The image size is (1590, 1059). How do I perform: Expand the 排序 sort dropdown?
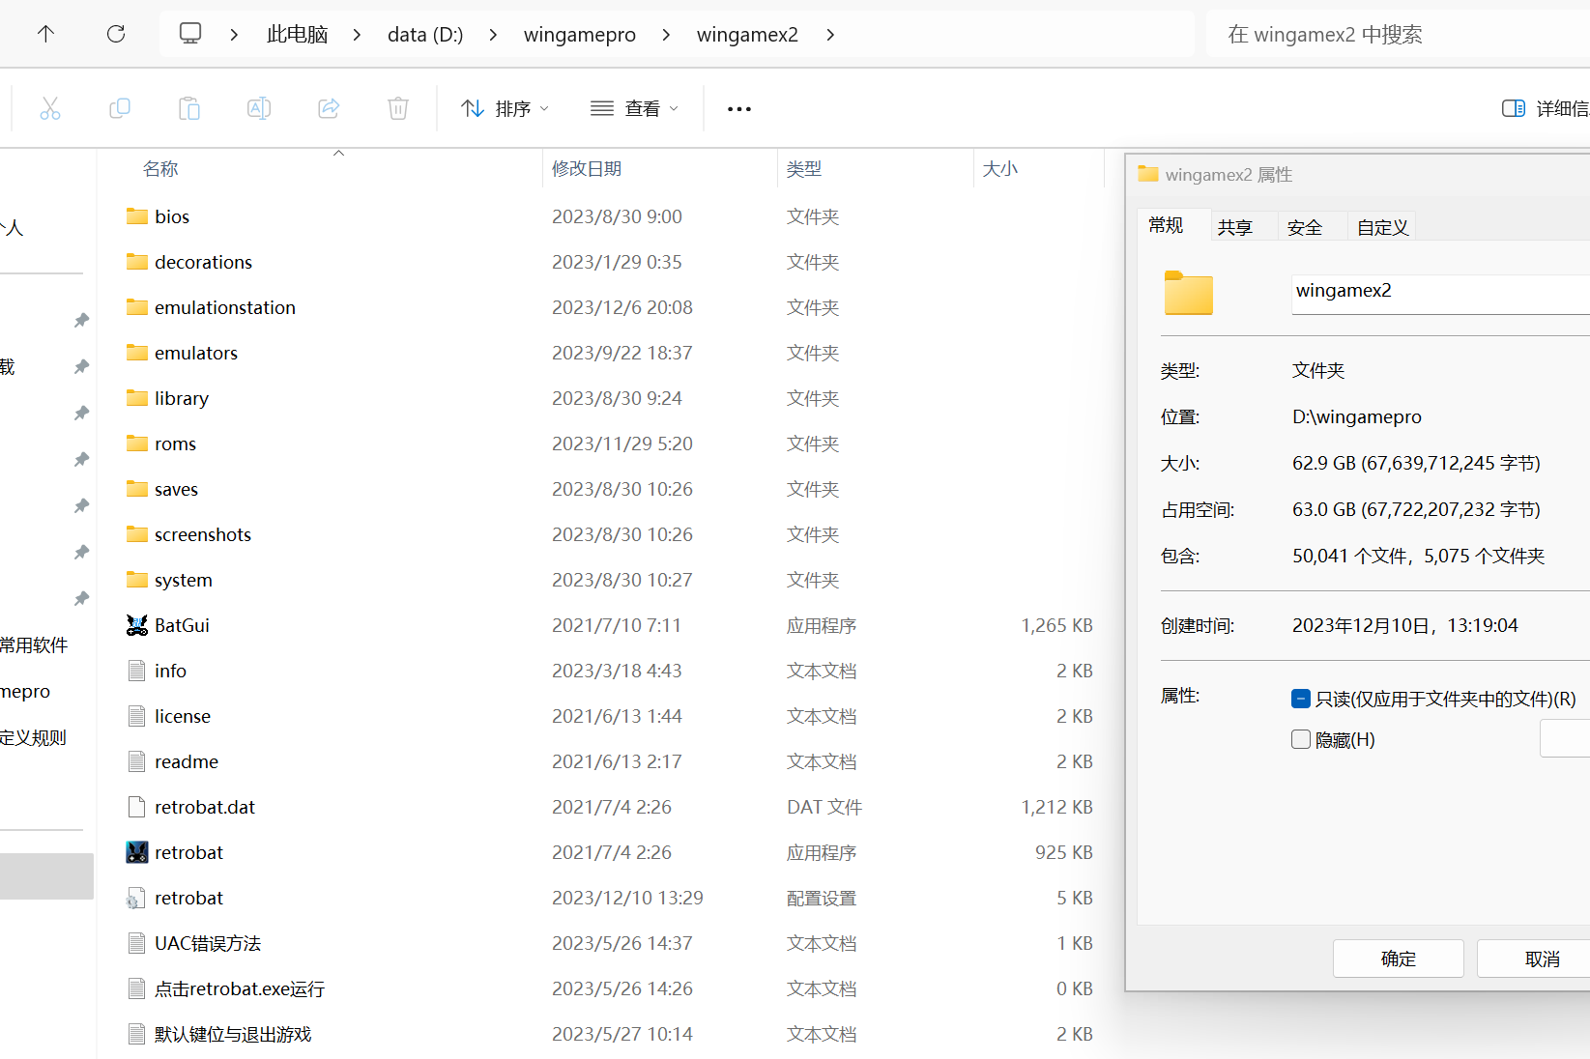pyautogui.click(x=504, y=107)
